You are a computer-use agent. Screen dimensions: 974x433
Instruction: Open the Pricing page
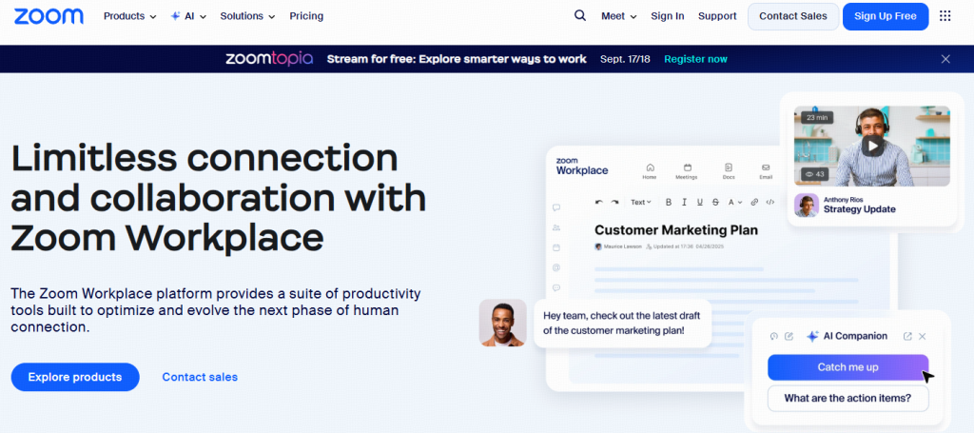point(306,16)
